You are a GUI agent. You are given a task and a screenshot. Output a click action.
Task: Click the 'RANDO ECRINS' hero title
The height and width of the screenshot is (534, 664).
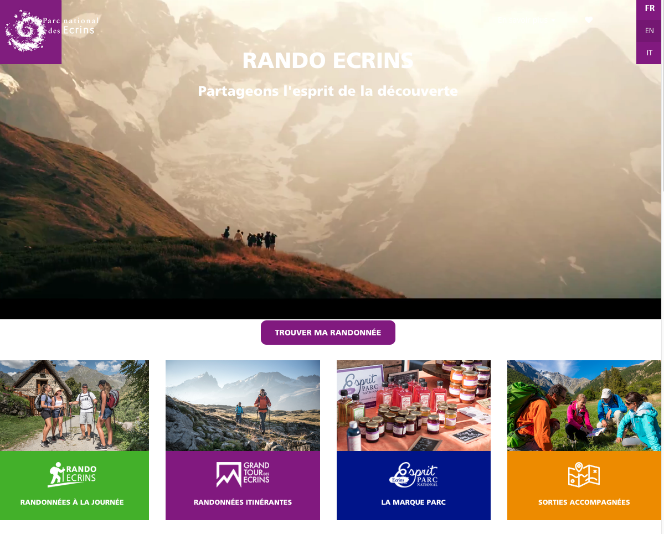328,60
